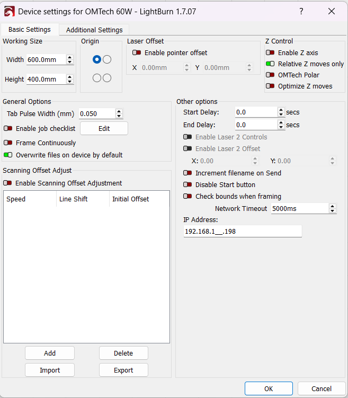Toggle Enable Z axis switch
348x398 pixels.
[270, 52]
